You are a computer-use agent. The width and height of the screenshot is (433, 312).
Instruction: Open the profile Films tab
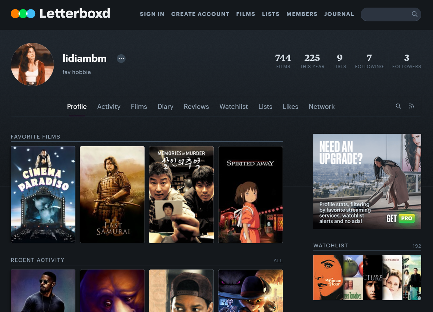click(x=139, y=106)
